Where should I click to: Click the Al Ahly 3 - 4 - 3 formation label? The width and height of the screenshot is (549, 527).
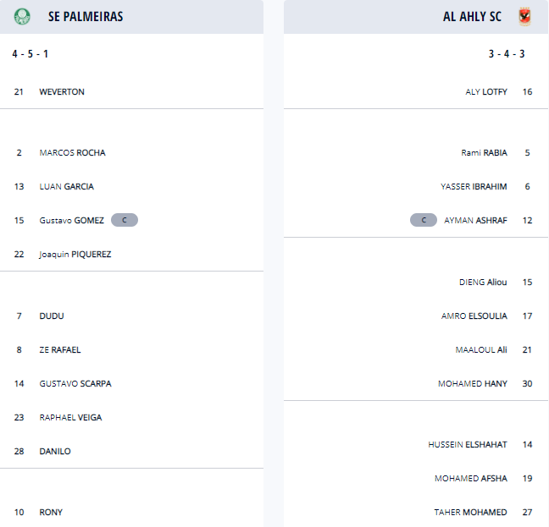coord(507,54)
